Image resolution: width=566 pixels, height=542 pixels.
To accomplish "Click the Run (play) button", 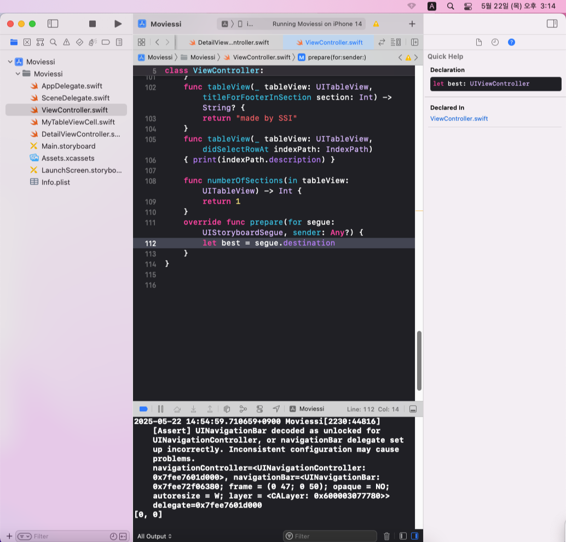I will (118, 24).
